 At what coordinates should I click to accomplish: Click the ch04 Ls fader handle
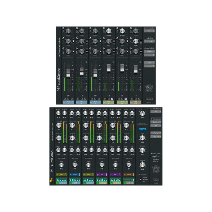click(109, 68)
